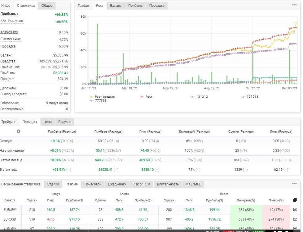Open the Расширенная статистика tab

tap(21, 184)
